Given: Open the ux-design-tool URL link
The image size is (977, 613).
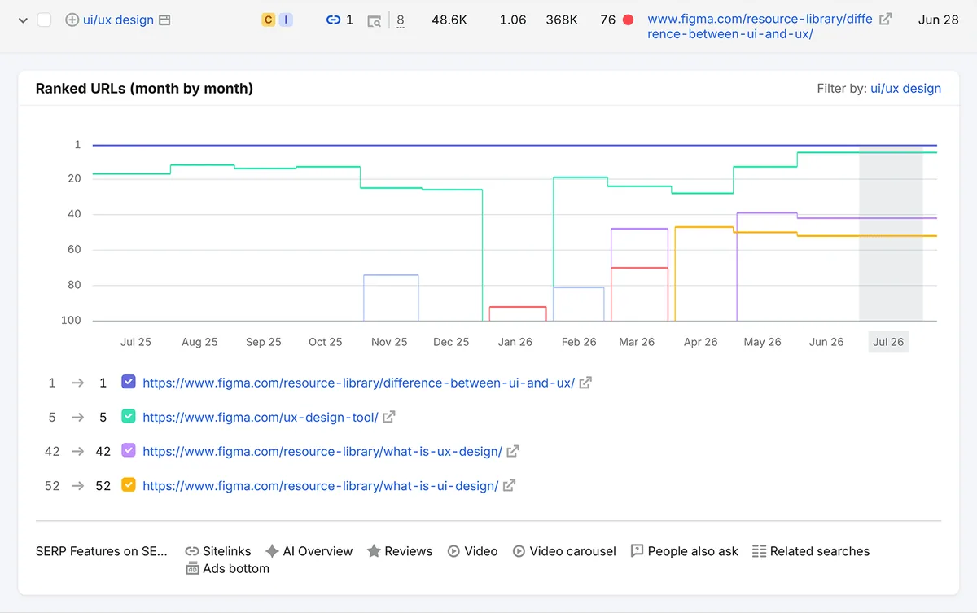Looking at the screenshot, I should click(x=261, y=417).
